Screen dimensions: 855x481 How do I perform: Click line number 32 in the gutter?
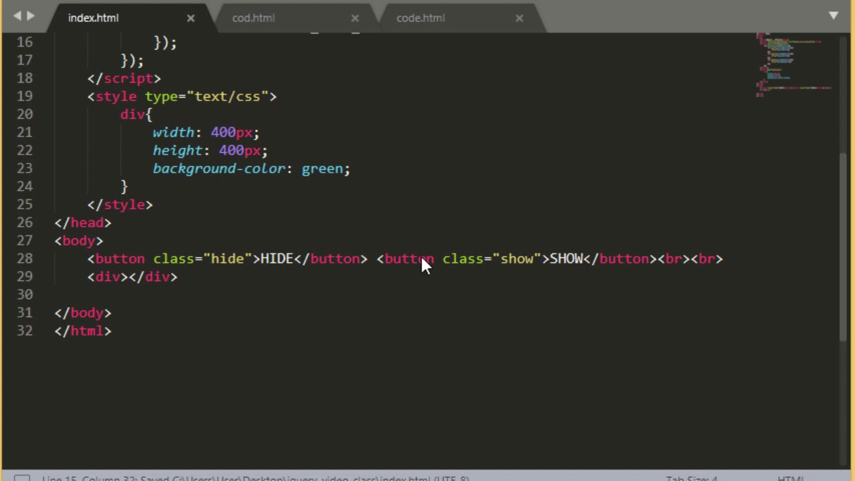[x=25, y=331]
